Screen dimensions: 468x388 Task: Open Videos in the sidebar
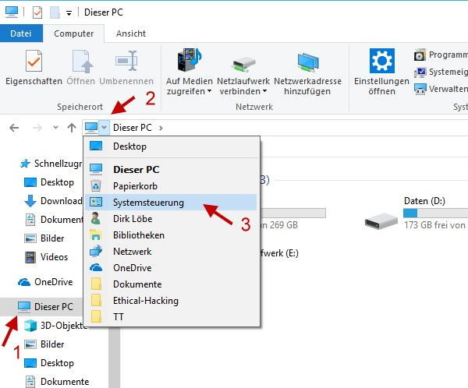pyautogui.click(x=46, y=257)
